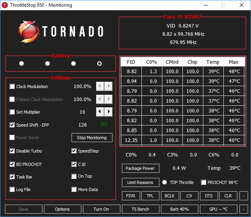
Task: Click the FID column header
Action: click(131, 62)
